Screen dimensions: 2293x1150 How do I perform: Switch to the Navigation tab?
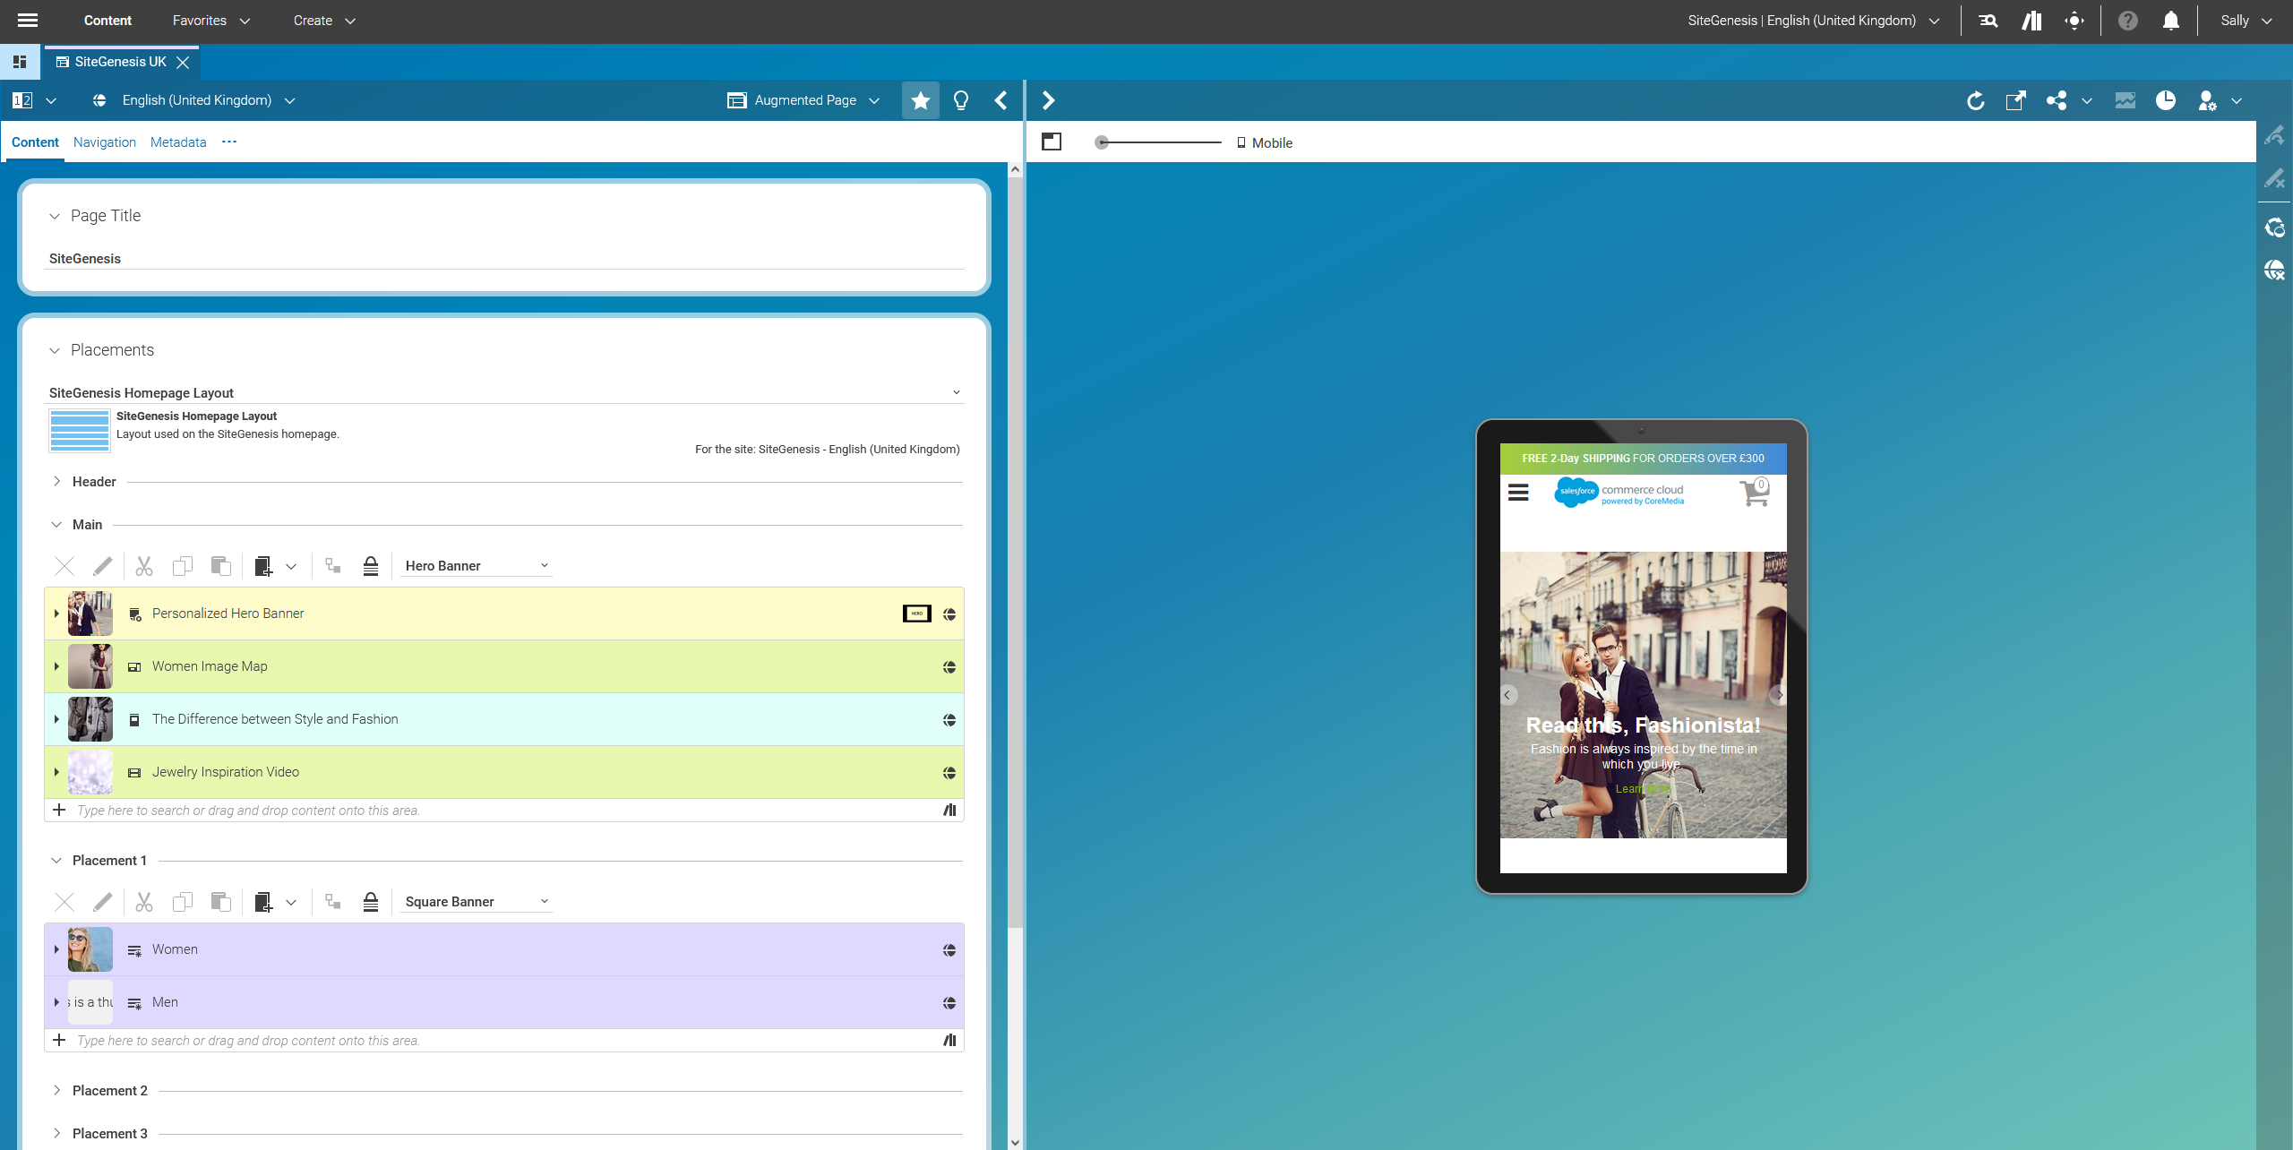tap(104, 142)
